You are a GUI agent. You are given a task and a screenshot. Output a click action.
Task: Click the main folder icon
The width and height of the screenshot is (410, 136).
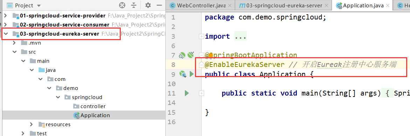click(33, 61)
